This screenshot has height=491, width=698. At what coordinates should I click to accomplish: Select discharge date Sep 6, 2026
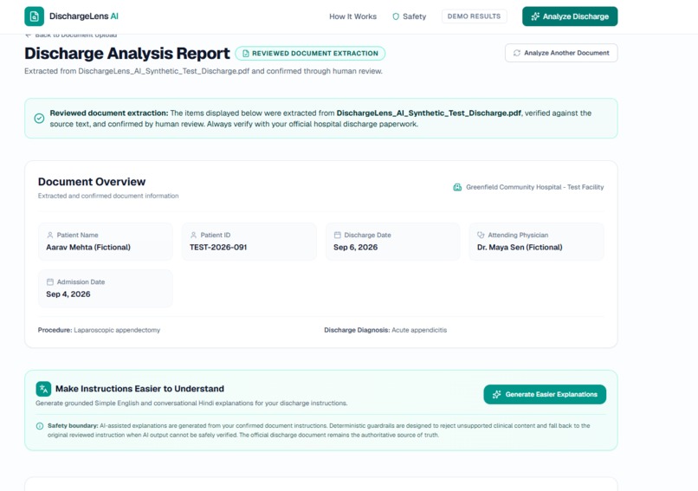pos(355,248)
